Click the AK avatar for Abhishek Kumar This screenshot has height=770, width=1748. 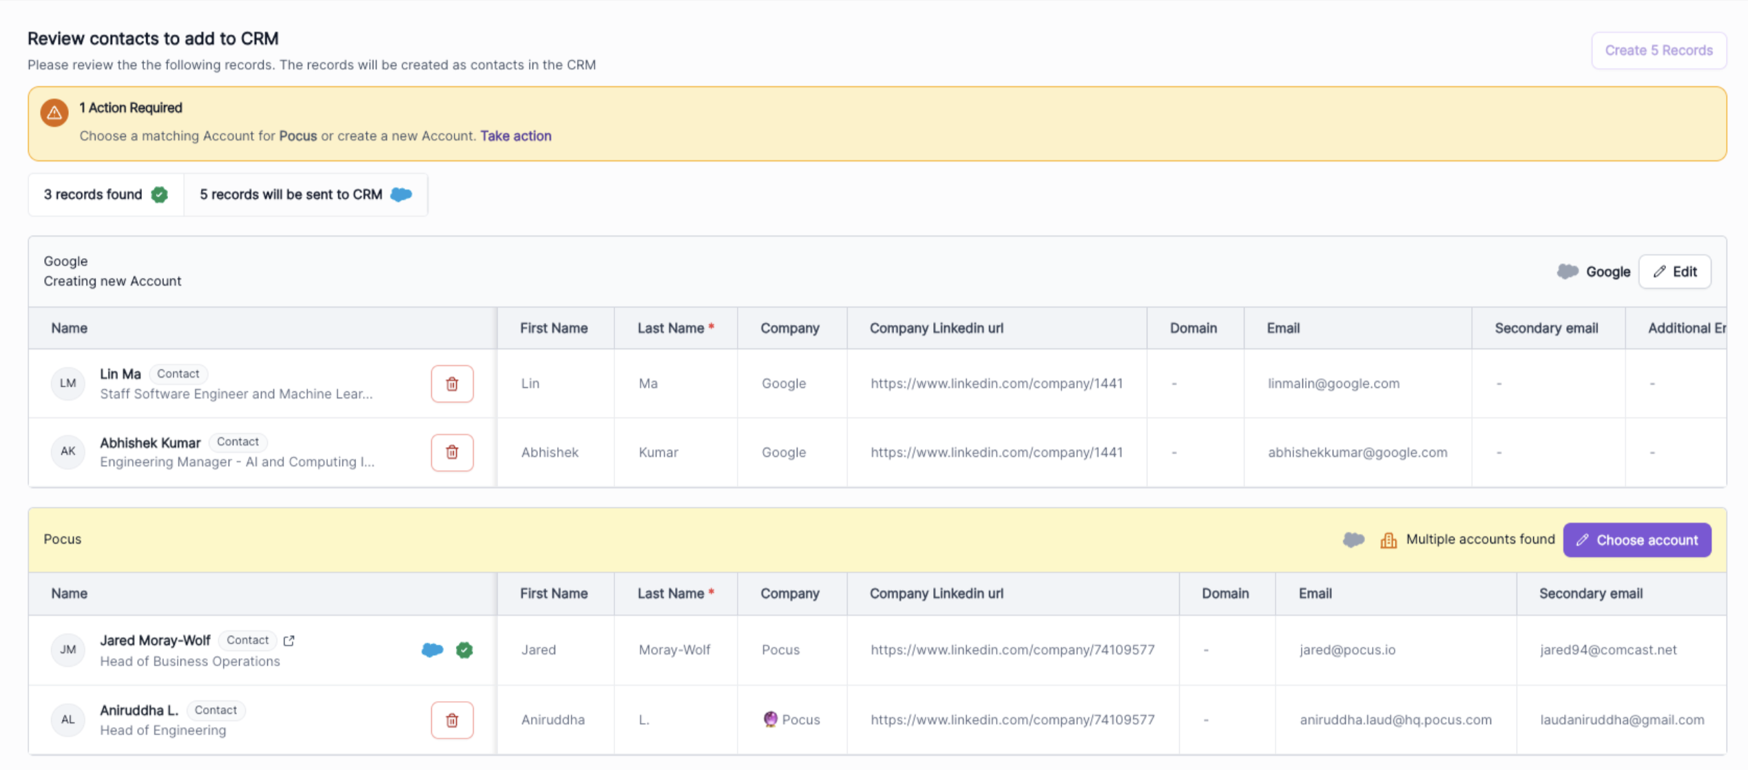67,452
